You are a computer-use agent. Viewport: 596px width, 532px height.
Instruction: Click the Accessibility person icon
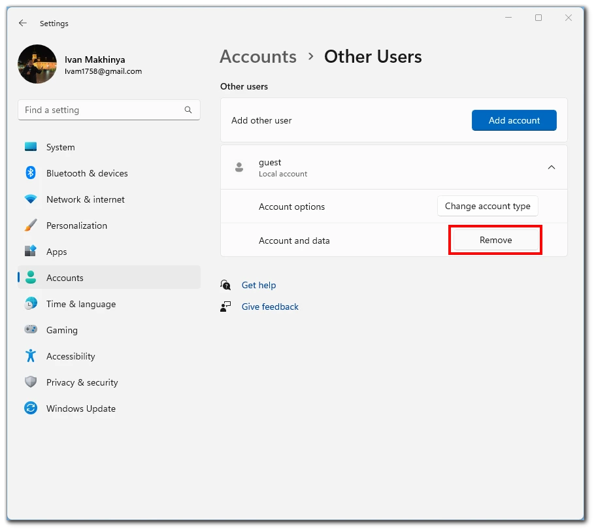[x=31, y=356]
